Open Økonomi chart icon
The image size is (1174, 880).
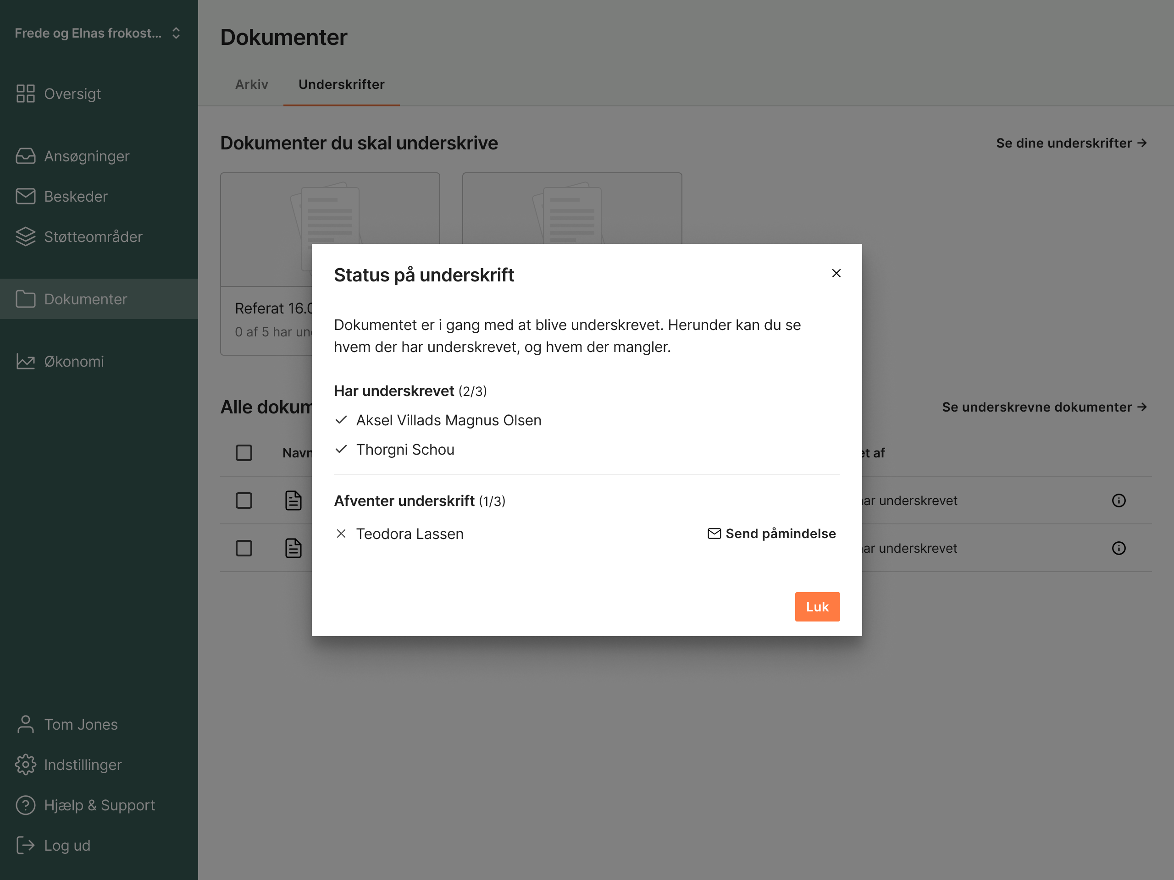(26, 362)
